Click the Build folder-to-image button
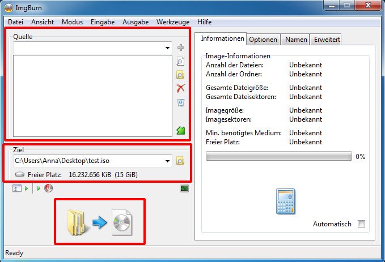 [100, 221]
